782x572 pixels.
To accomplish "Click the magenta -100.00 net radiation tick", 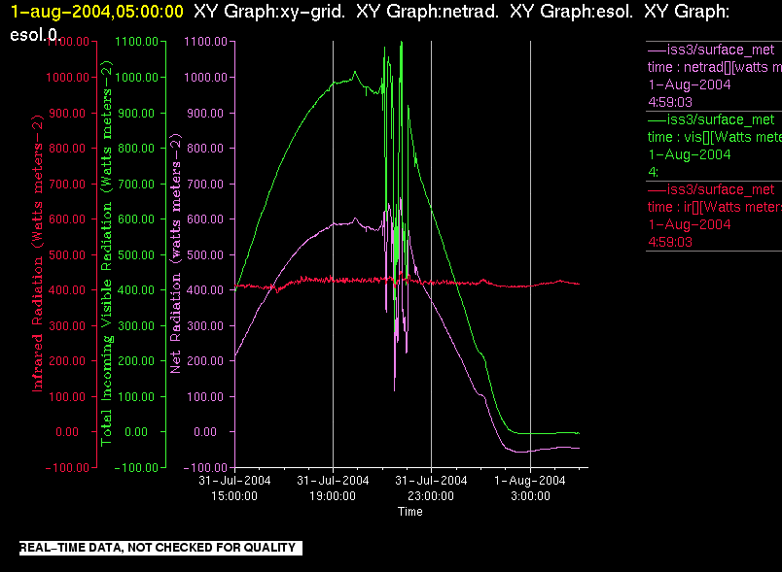I will [205, 467].
